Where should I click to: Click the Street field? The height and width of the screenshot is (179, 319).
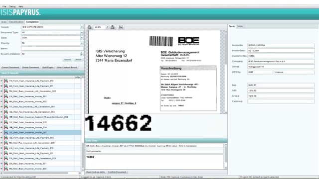coord(281,67)
